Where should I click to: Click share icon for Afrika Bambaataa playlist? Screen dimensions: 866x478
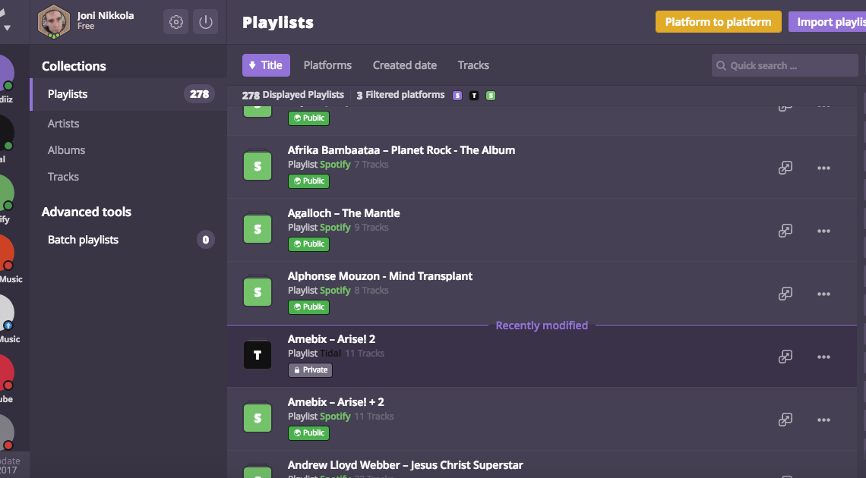785,168
